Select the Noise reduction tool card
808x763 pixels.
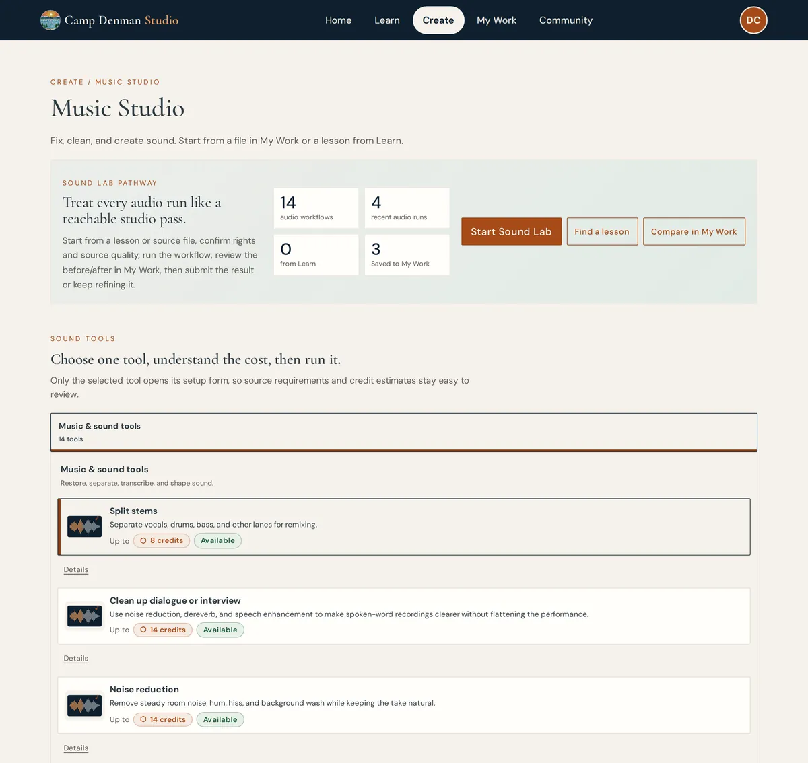click(x=404, y=705)
